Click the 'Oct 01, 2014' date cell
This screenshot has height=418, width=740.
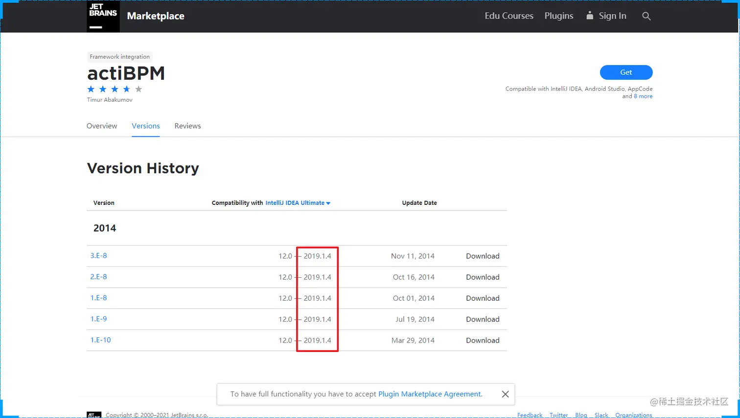coord(414,298)
